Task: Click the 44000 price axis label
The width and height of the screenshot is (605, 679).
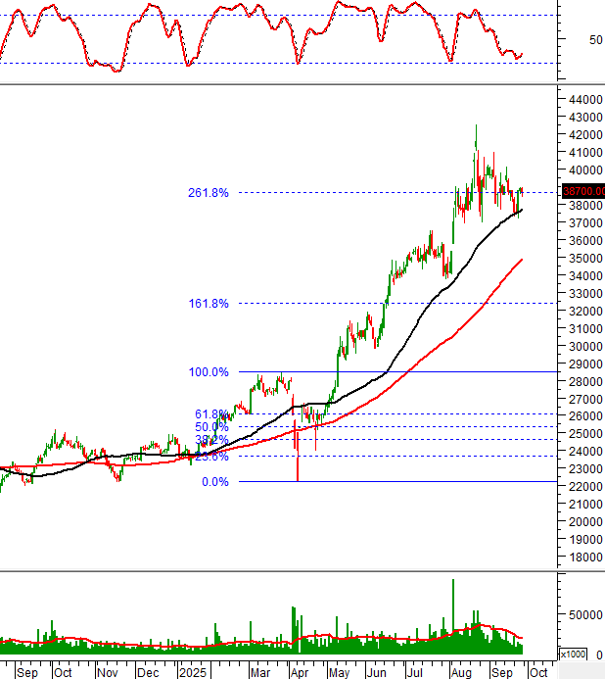Action: [582, 100]
